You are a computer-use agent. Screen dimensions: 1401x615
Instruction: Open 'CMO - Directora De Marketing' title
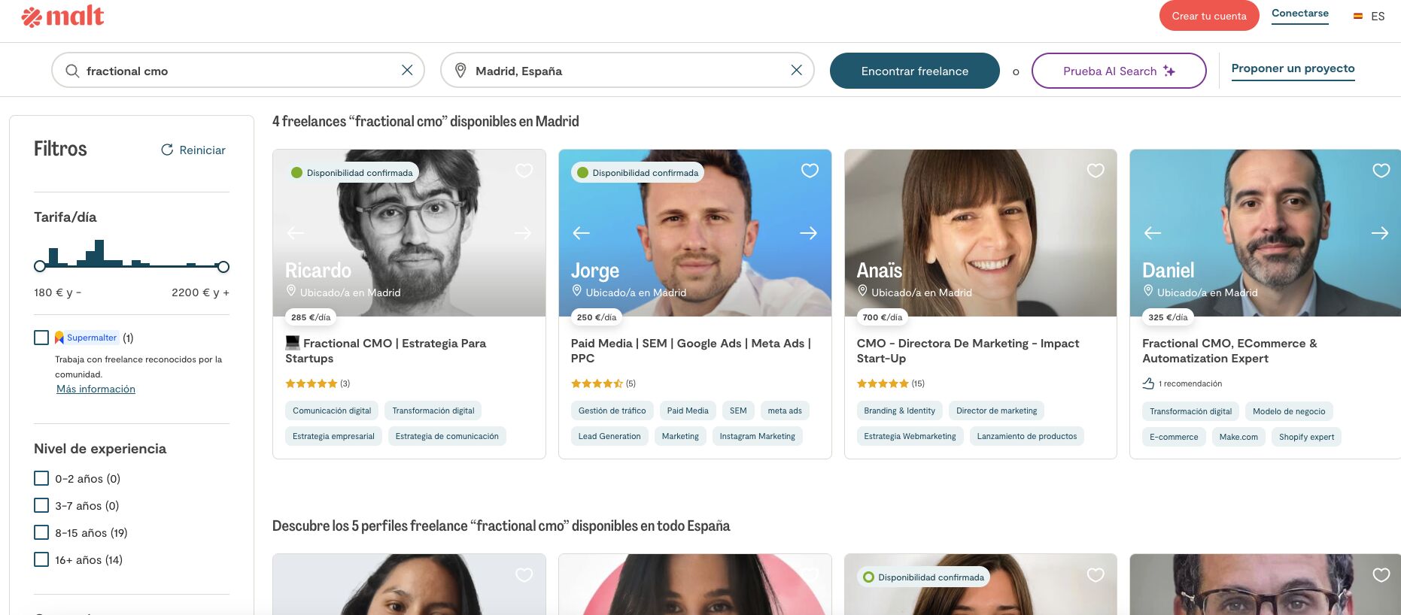coord(968,350)
